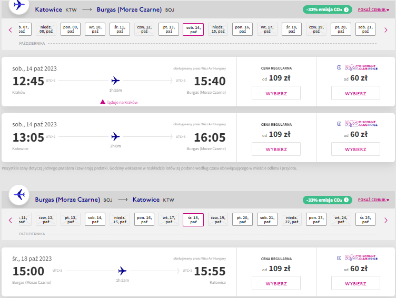Click the warning triangle next to 'ląduje na Kraków'

coord(103,102)
